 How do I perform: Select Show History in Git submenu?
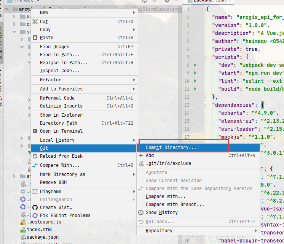click(x=198, y=212)
